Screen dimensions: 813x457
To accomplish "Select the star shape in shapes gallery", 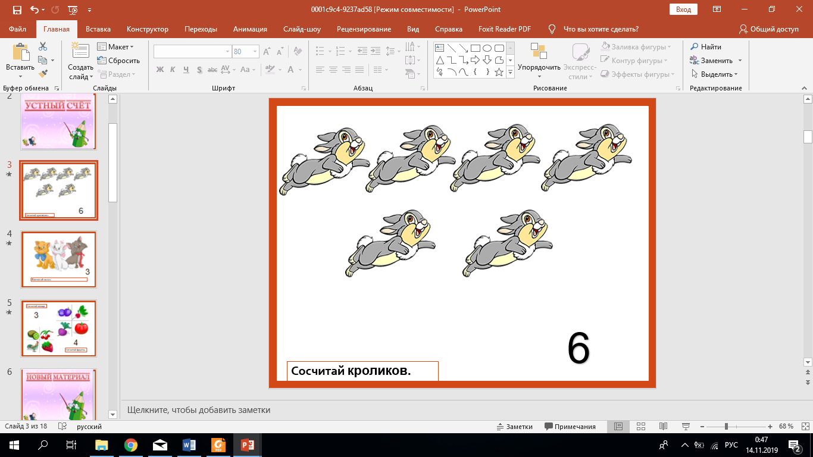I will click(499, 72).
